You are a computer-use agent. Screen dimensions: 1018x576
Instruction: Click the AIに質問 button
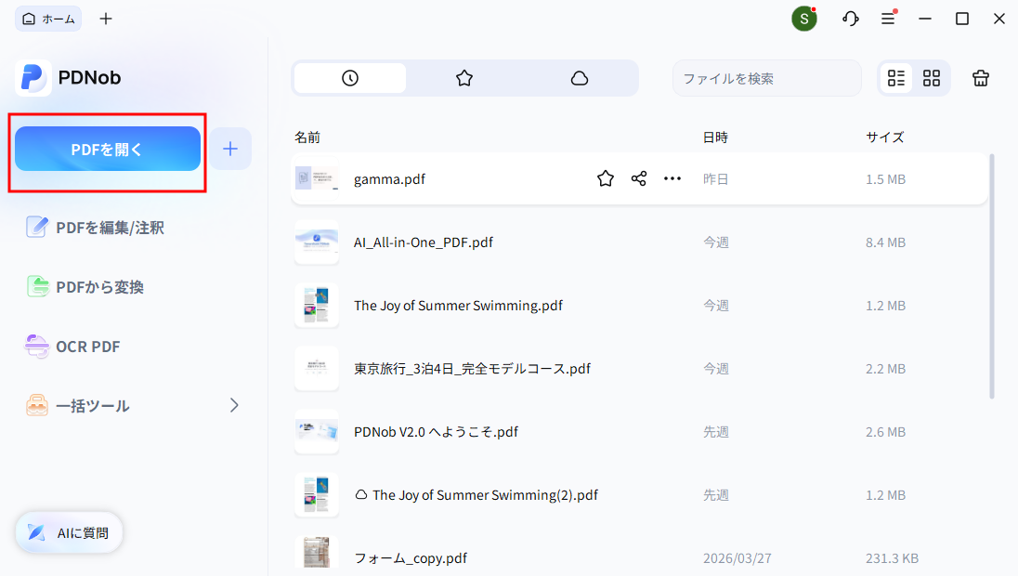69,532
